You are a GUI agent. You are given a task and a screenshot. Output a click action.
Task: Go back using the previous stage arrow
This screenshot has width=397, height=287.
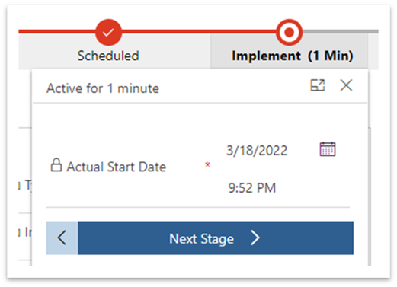click(62, 238)
